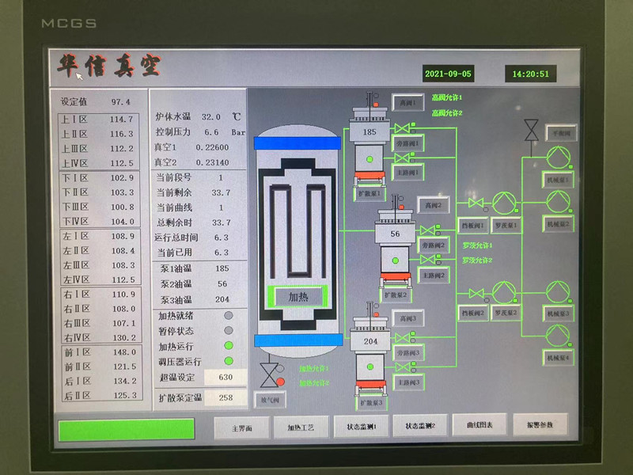Click the 机械泵2 pump circle symbol
633x475 pixels.
coord(559,201)
